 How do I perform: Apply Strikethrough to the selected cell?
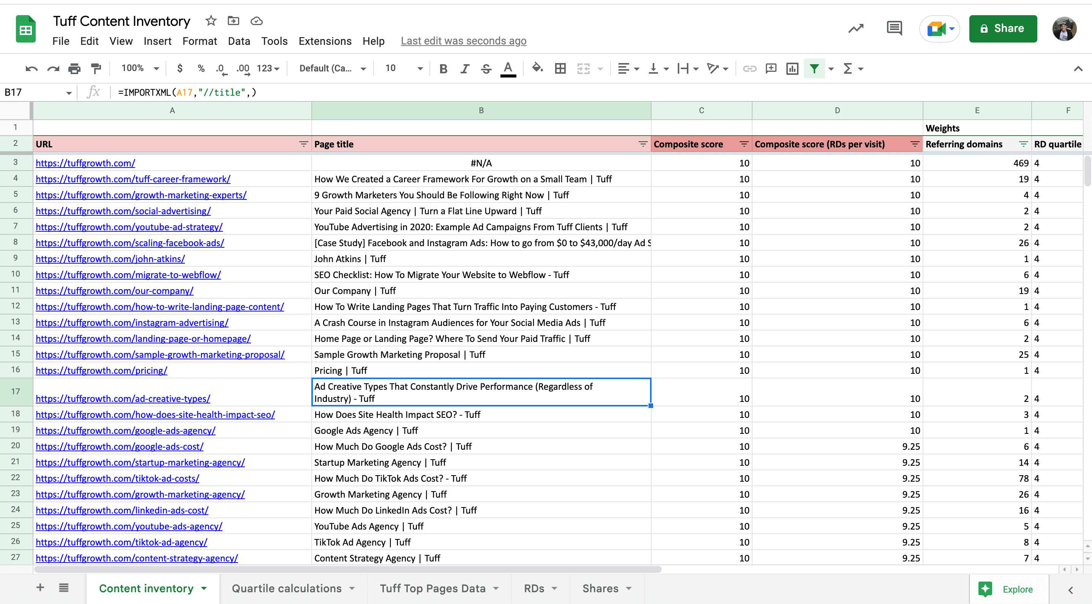pyautogui.click(x=486, y=68)
